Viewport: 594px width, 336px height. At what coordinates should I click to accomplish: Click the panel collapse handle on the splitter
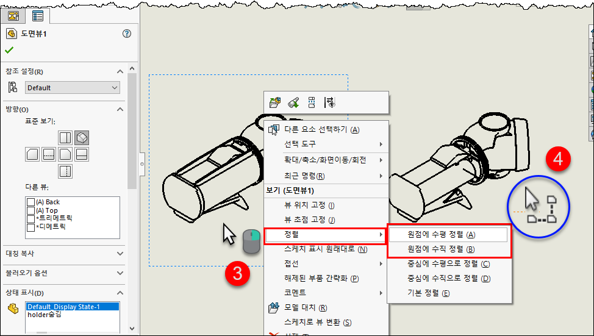pos(142,164)
